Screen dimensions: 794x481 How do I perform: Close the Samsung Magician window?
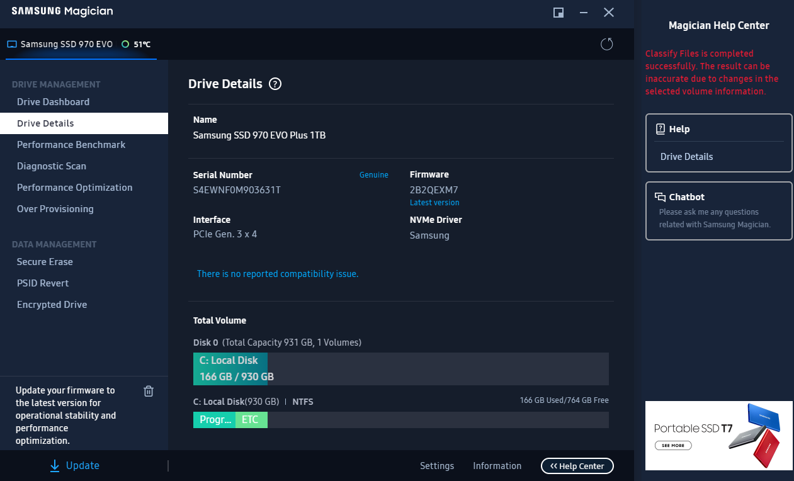[609, 13]
